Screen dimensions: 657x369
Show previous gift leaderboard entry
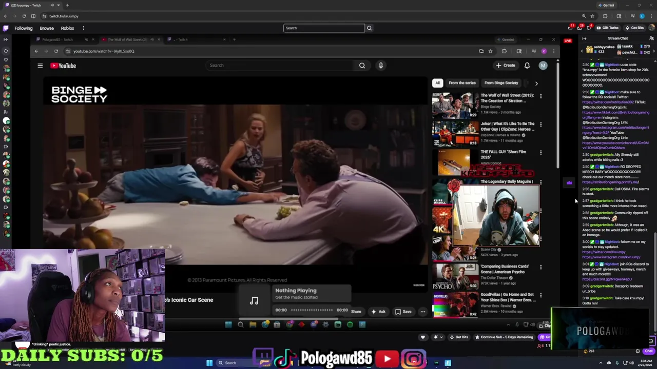(x=582, y=50)
